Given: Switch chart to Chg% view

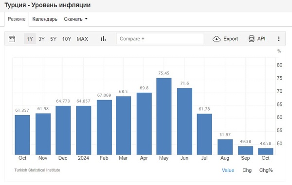Looking at the screenshot, I should pyautogui.click(x=266, y=170).
